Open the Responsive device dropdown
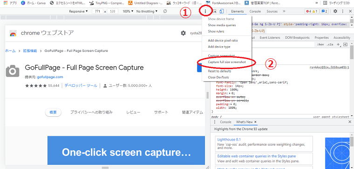This screenshot has width=354, height=169. 78,11
